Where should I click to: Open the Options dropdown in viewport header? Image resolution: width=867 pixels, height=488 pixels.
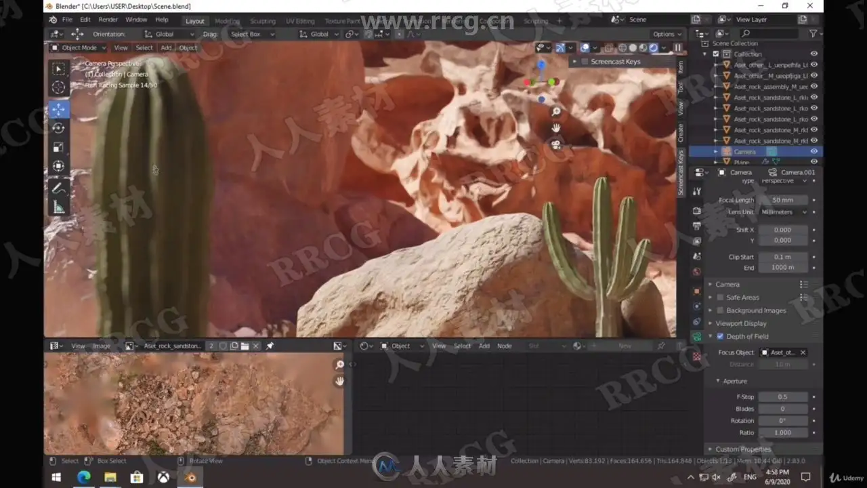point(667,34)
